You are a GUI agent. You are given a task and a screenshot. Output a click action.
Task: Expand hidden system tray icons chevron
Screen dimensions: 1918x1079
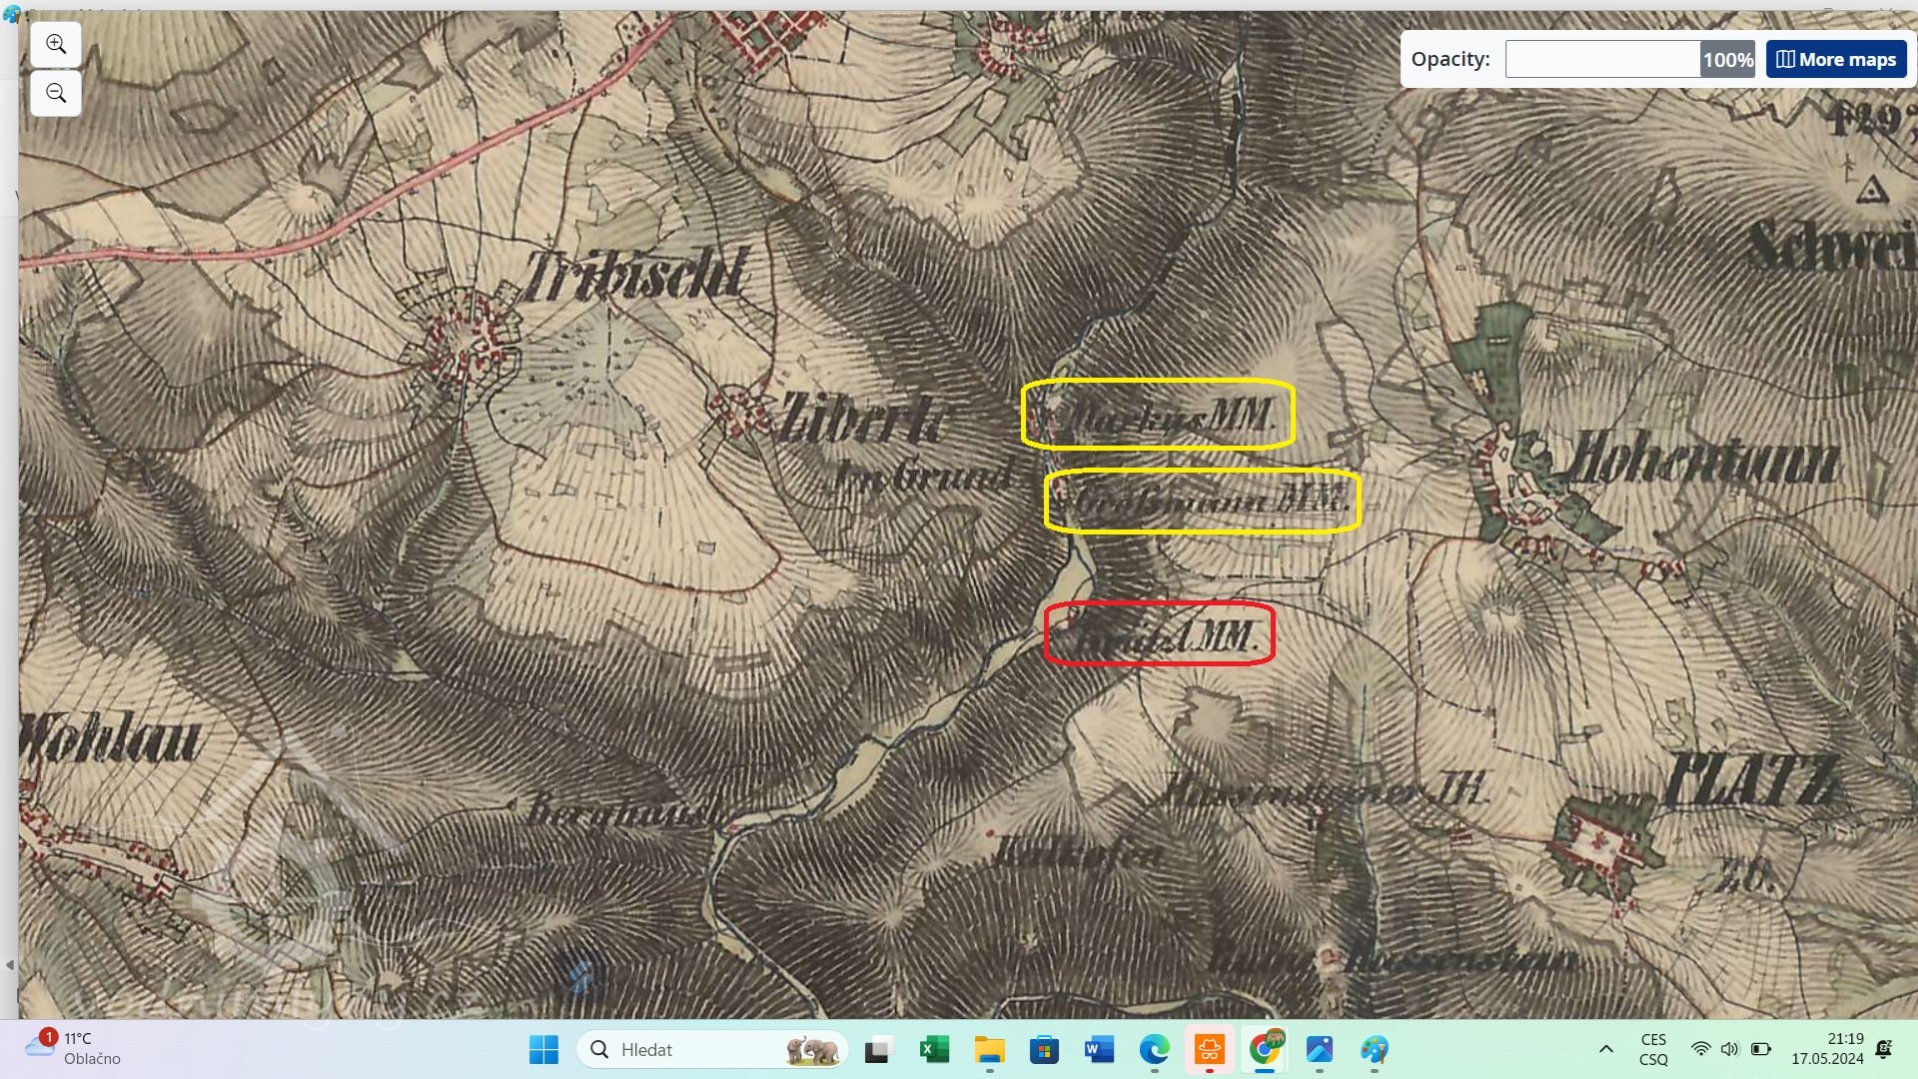1606,1049
